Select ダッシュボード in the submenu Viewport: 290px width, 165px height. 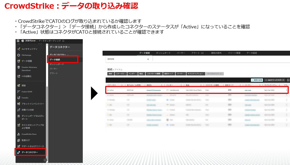[x=57, y=64]
